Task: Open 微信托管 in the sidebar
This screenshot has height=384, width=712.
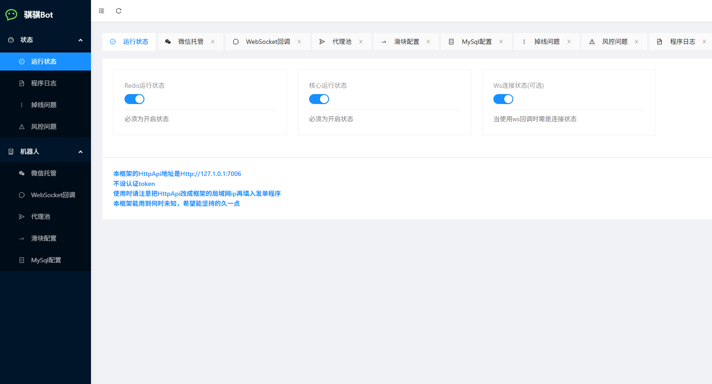Action: 43,173
